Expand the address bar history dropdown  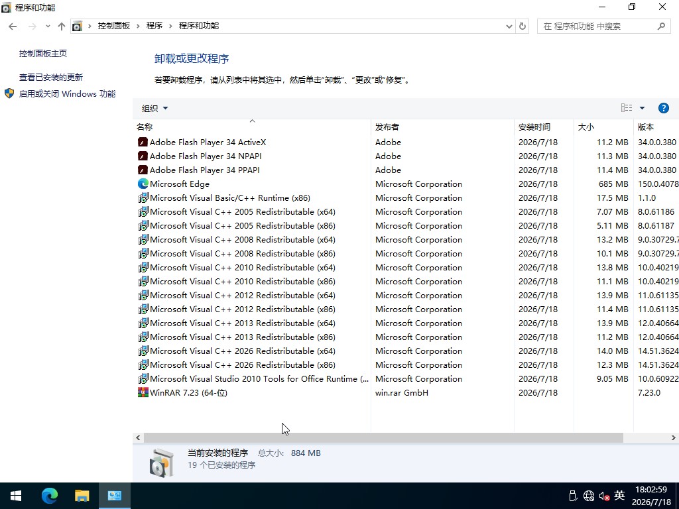(509, 27)
